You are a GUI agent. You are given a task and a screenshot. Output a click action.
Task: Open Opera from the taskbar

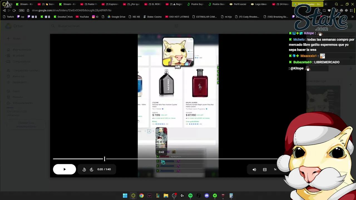pos(133,196)
